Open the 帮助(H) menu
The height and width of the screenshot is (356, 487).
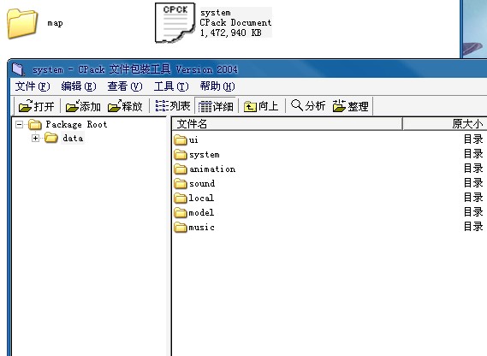click(x=217, y=86)
